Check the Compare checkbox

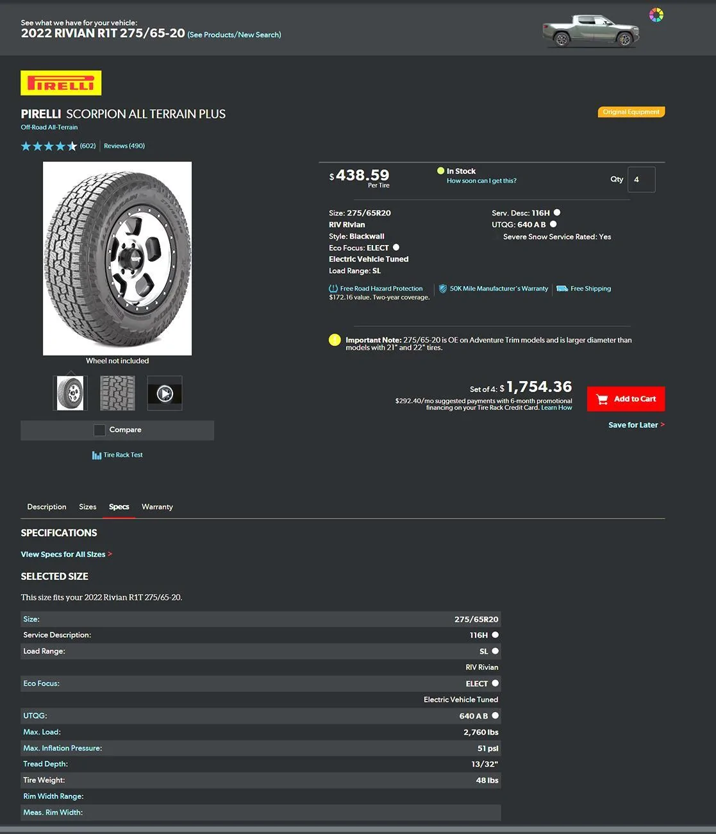(99, 430)
